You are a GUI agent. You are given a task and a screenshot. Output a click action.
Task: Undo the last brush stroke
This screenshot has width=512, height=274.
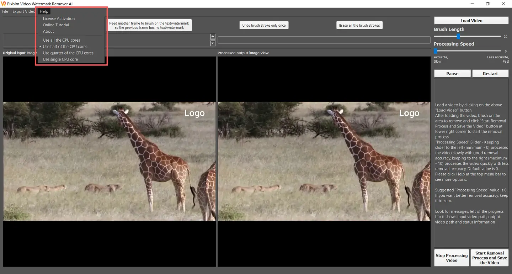[264, 25]
